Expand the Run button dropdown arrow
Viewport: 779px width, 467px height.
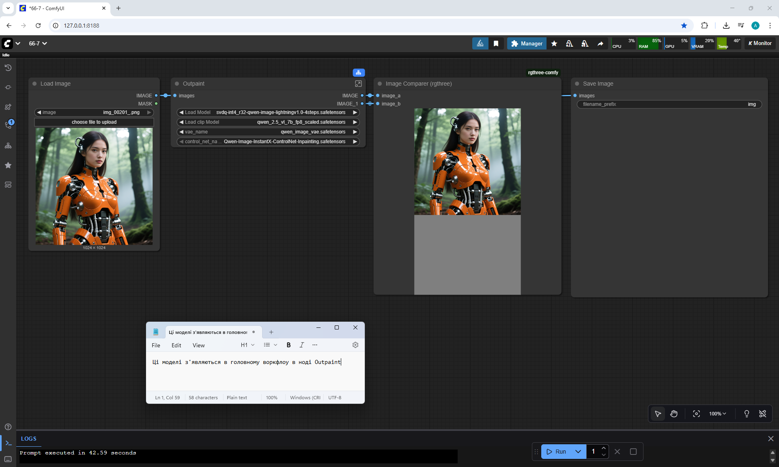(x=578, y=452)
